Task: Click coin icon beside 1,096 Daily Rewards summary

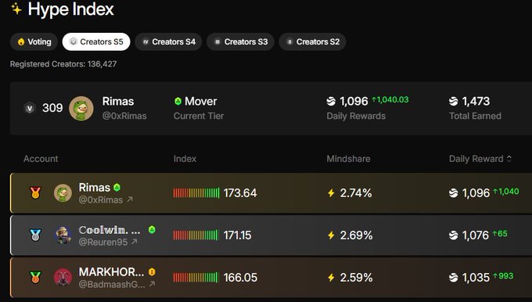Action: pos(331,101)
